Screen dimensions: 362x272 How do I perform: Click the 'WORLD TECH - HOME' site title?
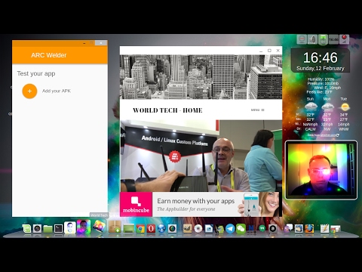[x=167, y=110]
